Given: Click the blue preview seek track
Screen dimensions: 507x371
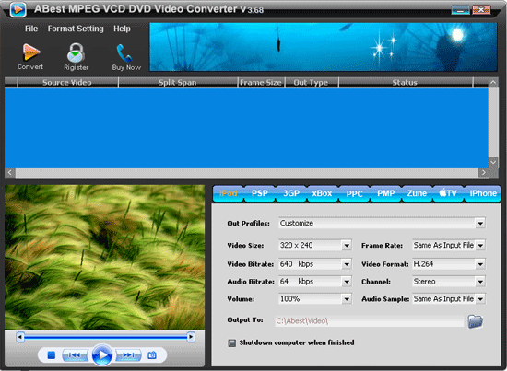Looking at the screenshot, I should (105, 338).
